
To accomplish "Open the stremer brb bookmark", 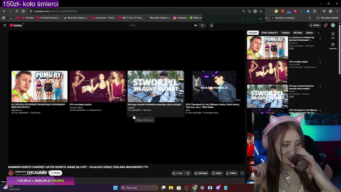I will [x=103, y=18].
